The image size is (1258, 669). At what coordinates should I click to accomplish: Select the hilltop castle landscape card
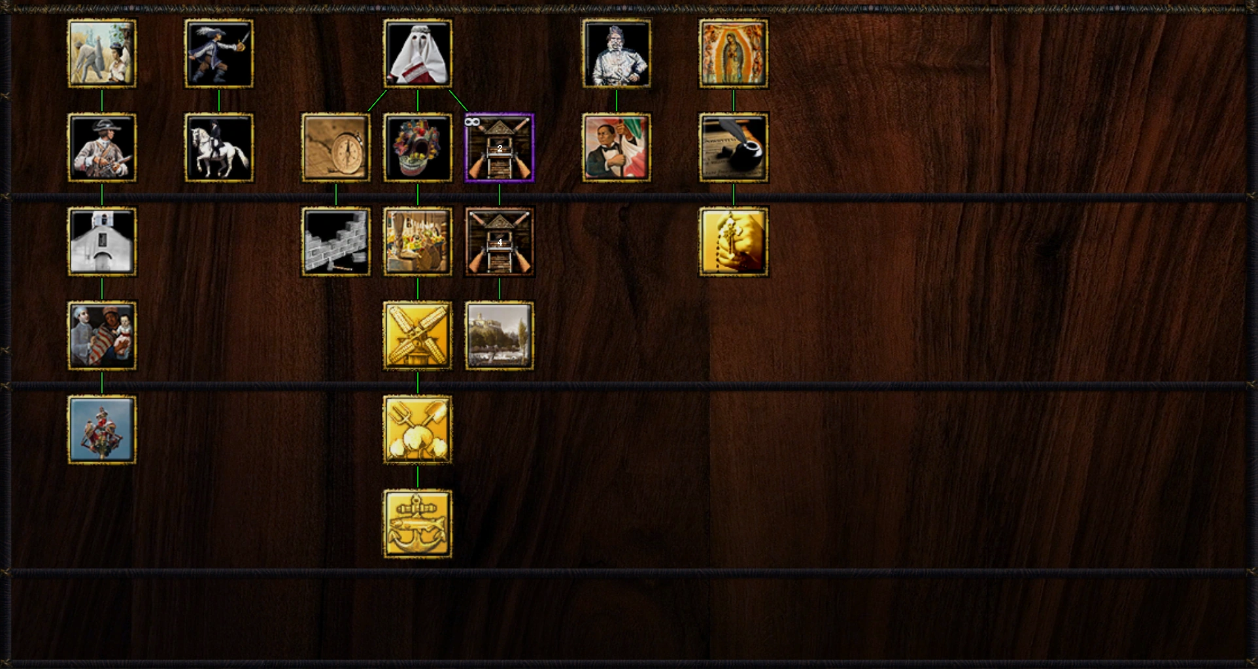500,336
